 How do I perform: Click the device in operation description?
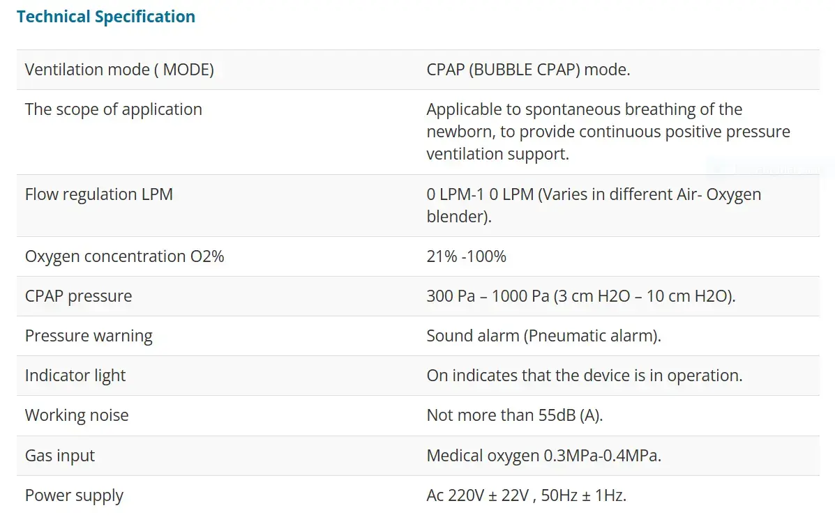(584, 376)
